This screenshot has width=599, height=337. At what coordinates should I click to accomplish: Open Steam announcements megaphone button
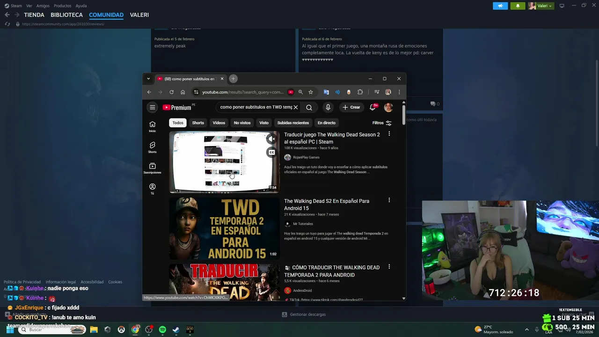500,6
